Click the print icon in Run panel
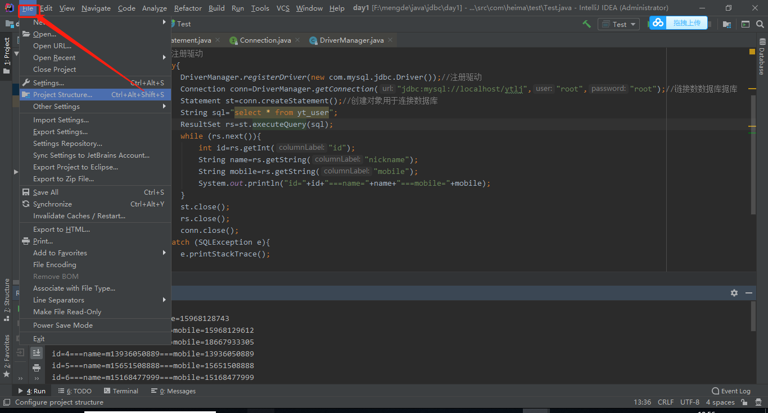The height and width of the screenshot is (413, 768). click(37, 368)
